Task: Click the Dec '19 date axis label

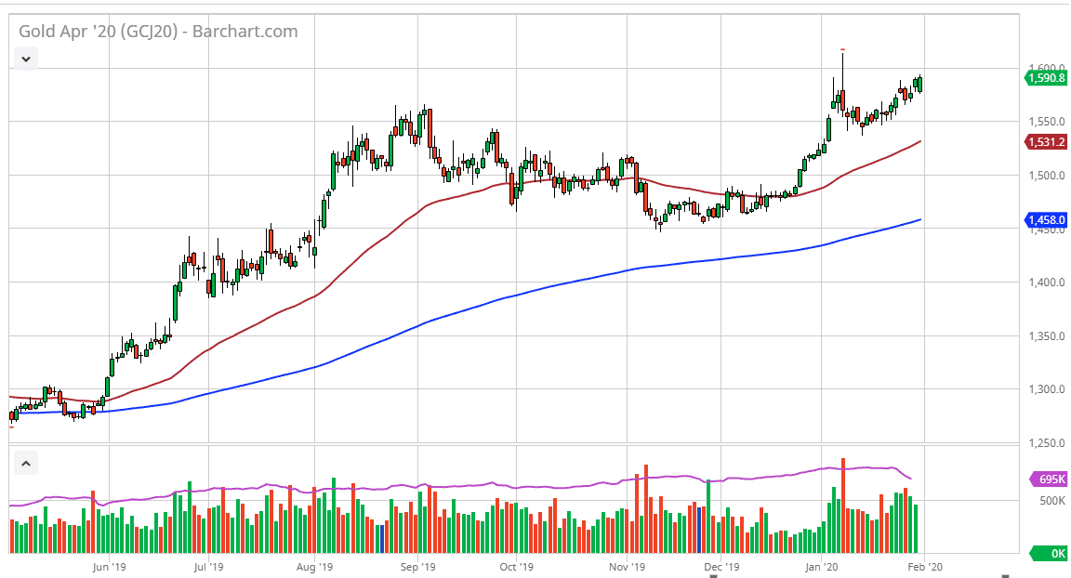Action: click(x=721, y=567)
